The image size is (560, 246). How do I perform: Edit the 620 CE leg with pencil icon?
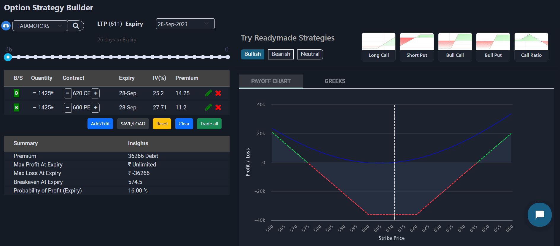point(209,93)
